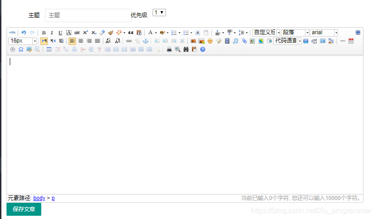Click the 保存文章 save button
The image size is (376, 219).
pyautogui.click(x=24, y=209)
